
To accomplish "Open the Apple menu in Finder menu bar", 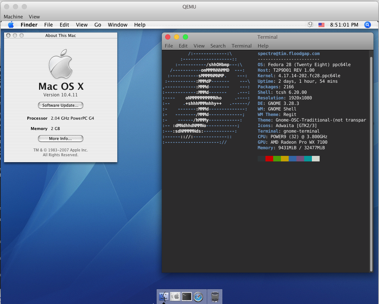I will [11, 25].
